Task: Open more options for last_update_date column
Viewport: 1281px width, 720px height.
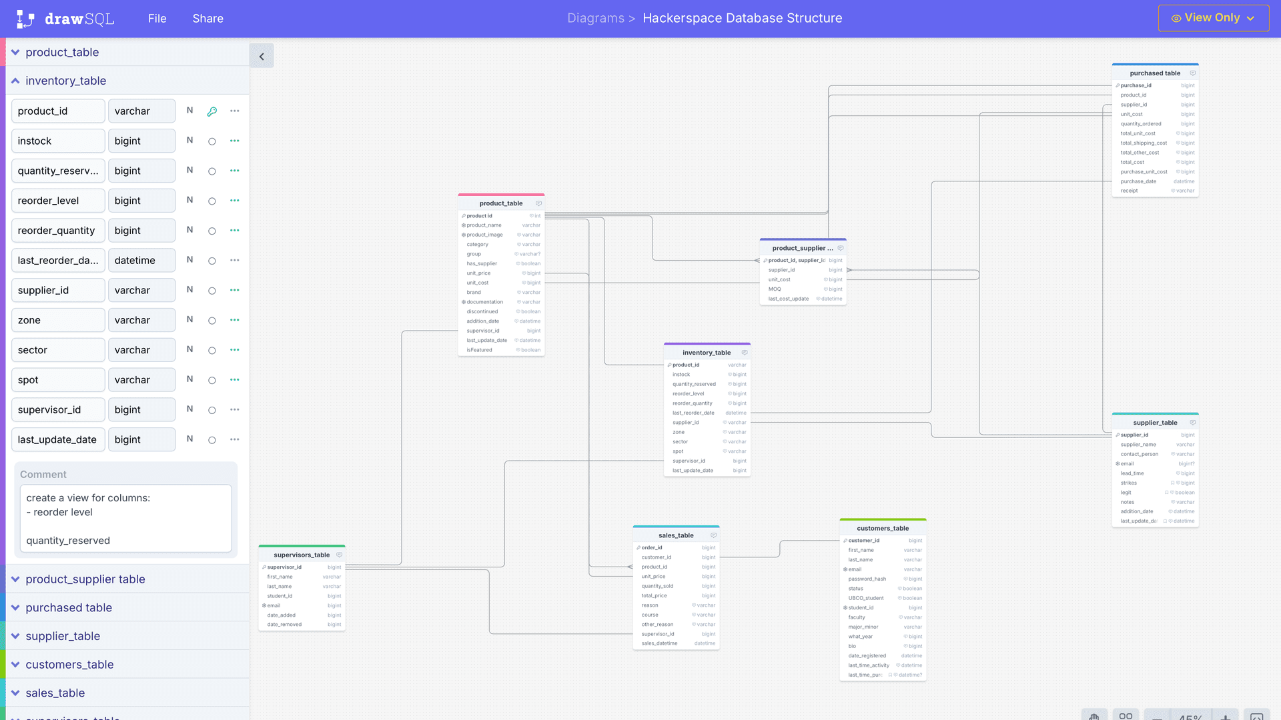Action: (x=235, y=439)
